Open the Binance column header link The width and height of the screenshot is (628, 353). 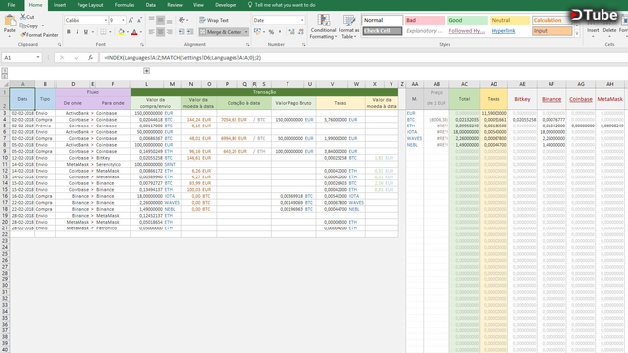tap(551, 99)
